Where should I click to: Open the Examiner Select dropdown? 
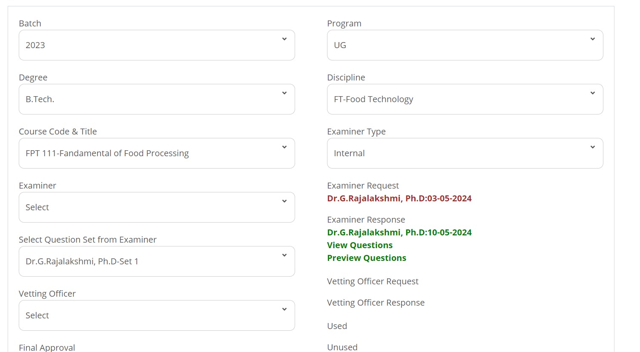coord(157,207)
